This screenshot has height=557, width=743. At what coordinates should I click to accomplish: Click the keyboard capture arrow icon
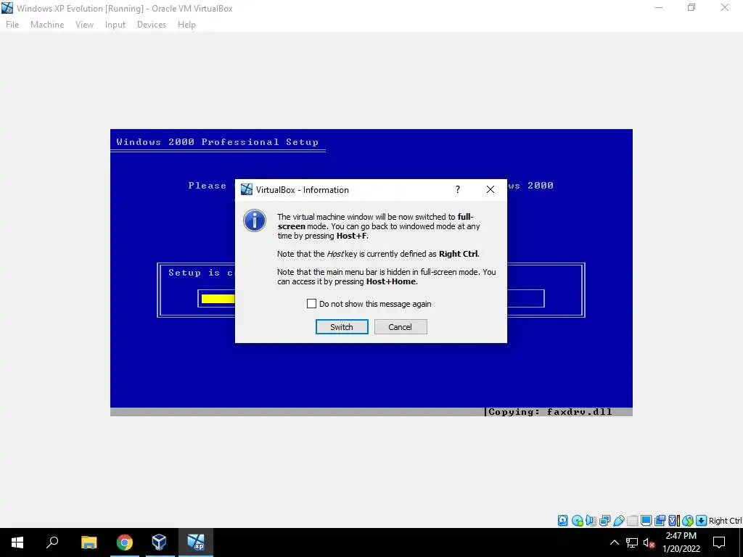pos(702,521)
